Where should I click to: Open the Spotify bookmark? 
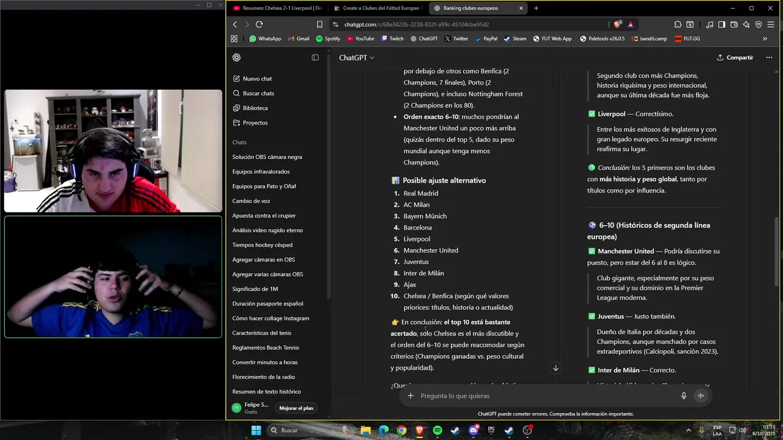click(x=328, y=38)
